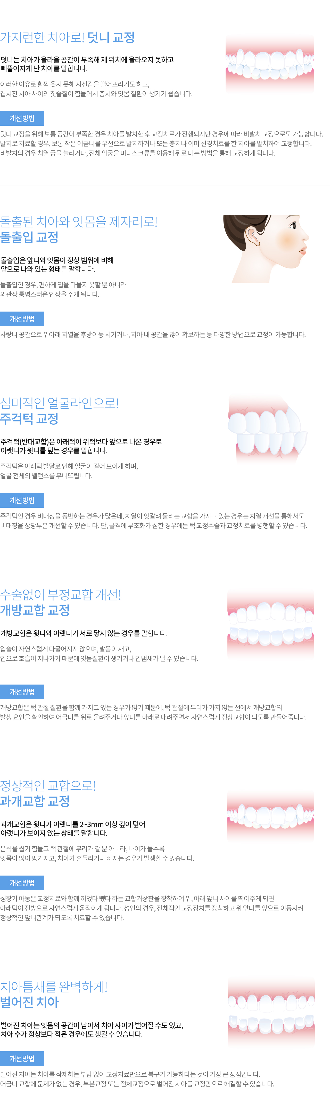Click 개선방법 button under 덧니 교정
This screenshot has height=1112, width=330.
click(x=22, y=118)
